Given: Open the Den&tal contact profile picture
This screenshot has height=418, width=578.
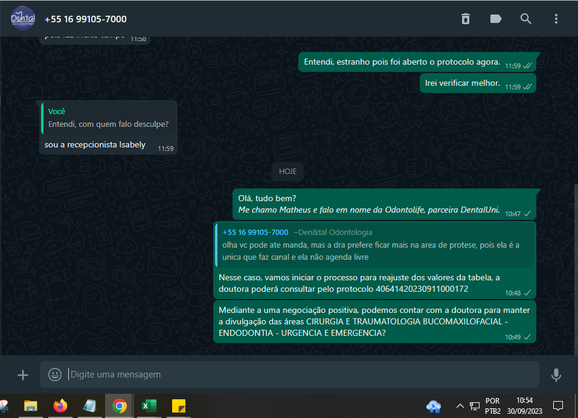Looking at the screenshot, I should [x=23, y=19].
